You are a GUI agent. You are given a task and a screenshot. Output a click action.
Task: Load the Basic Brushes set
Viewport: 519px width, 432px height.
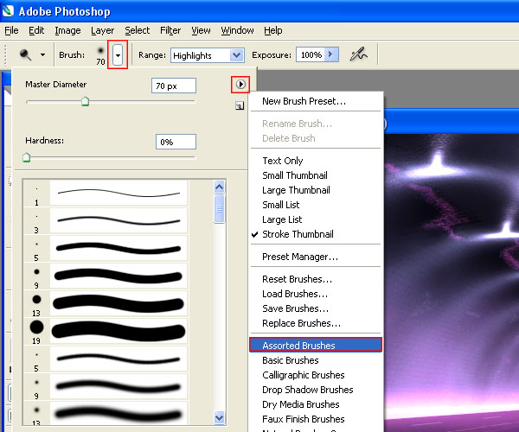[316, 360]
